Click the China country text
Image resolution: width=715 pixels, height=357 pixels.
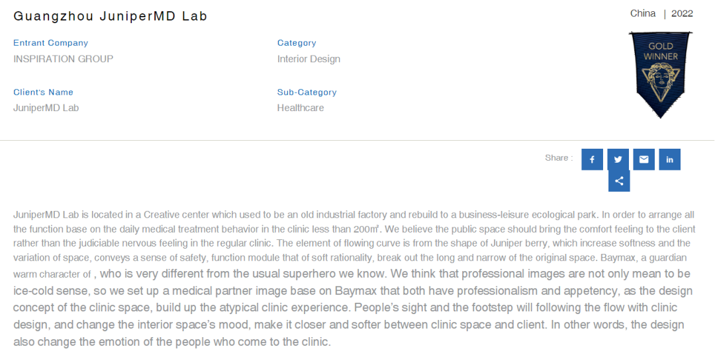coord(642,13)
